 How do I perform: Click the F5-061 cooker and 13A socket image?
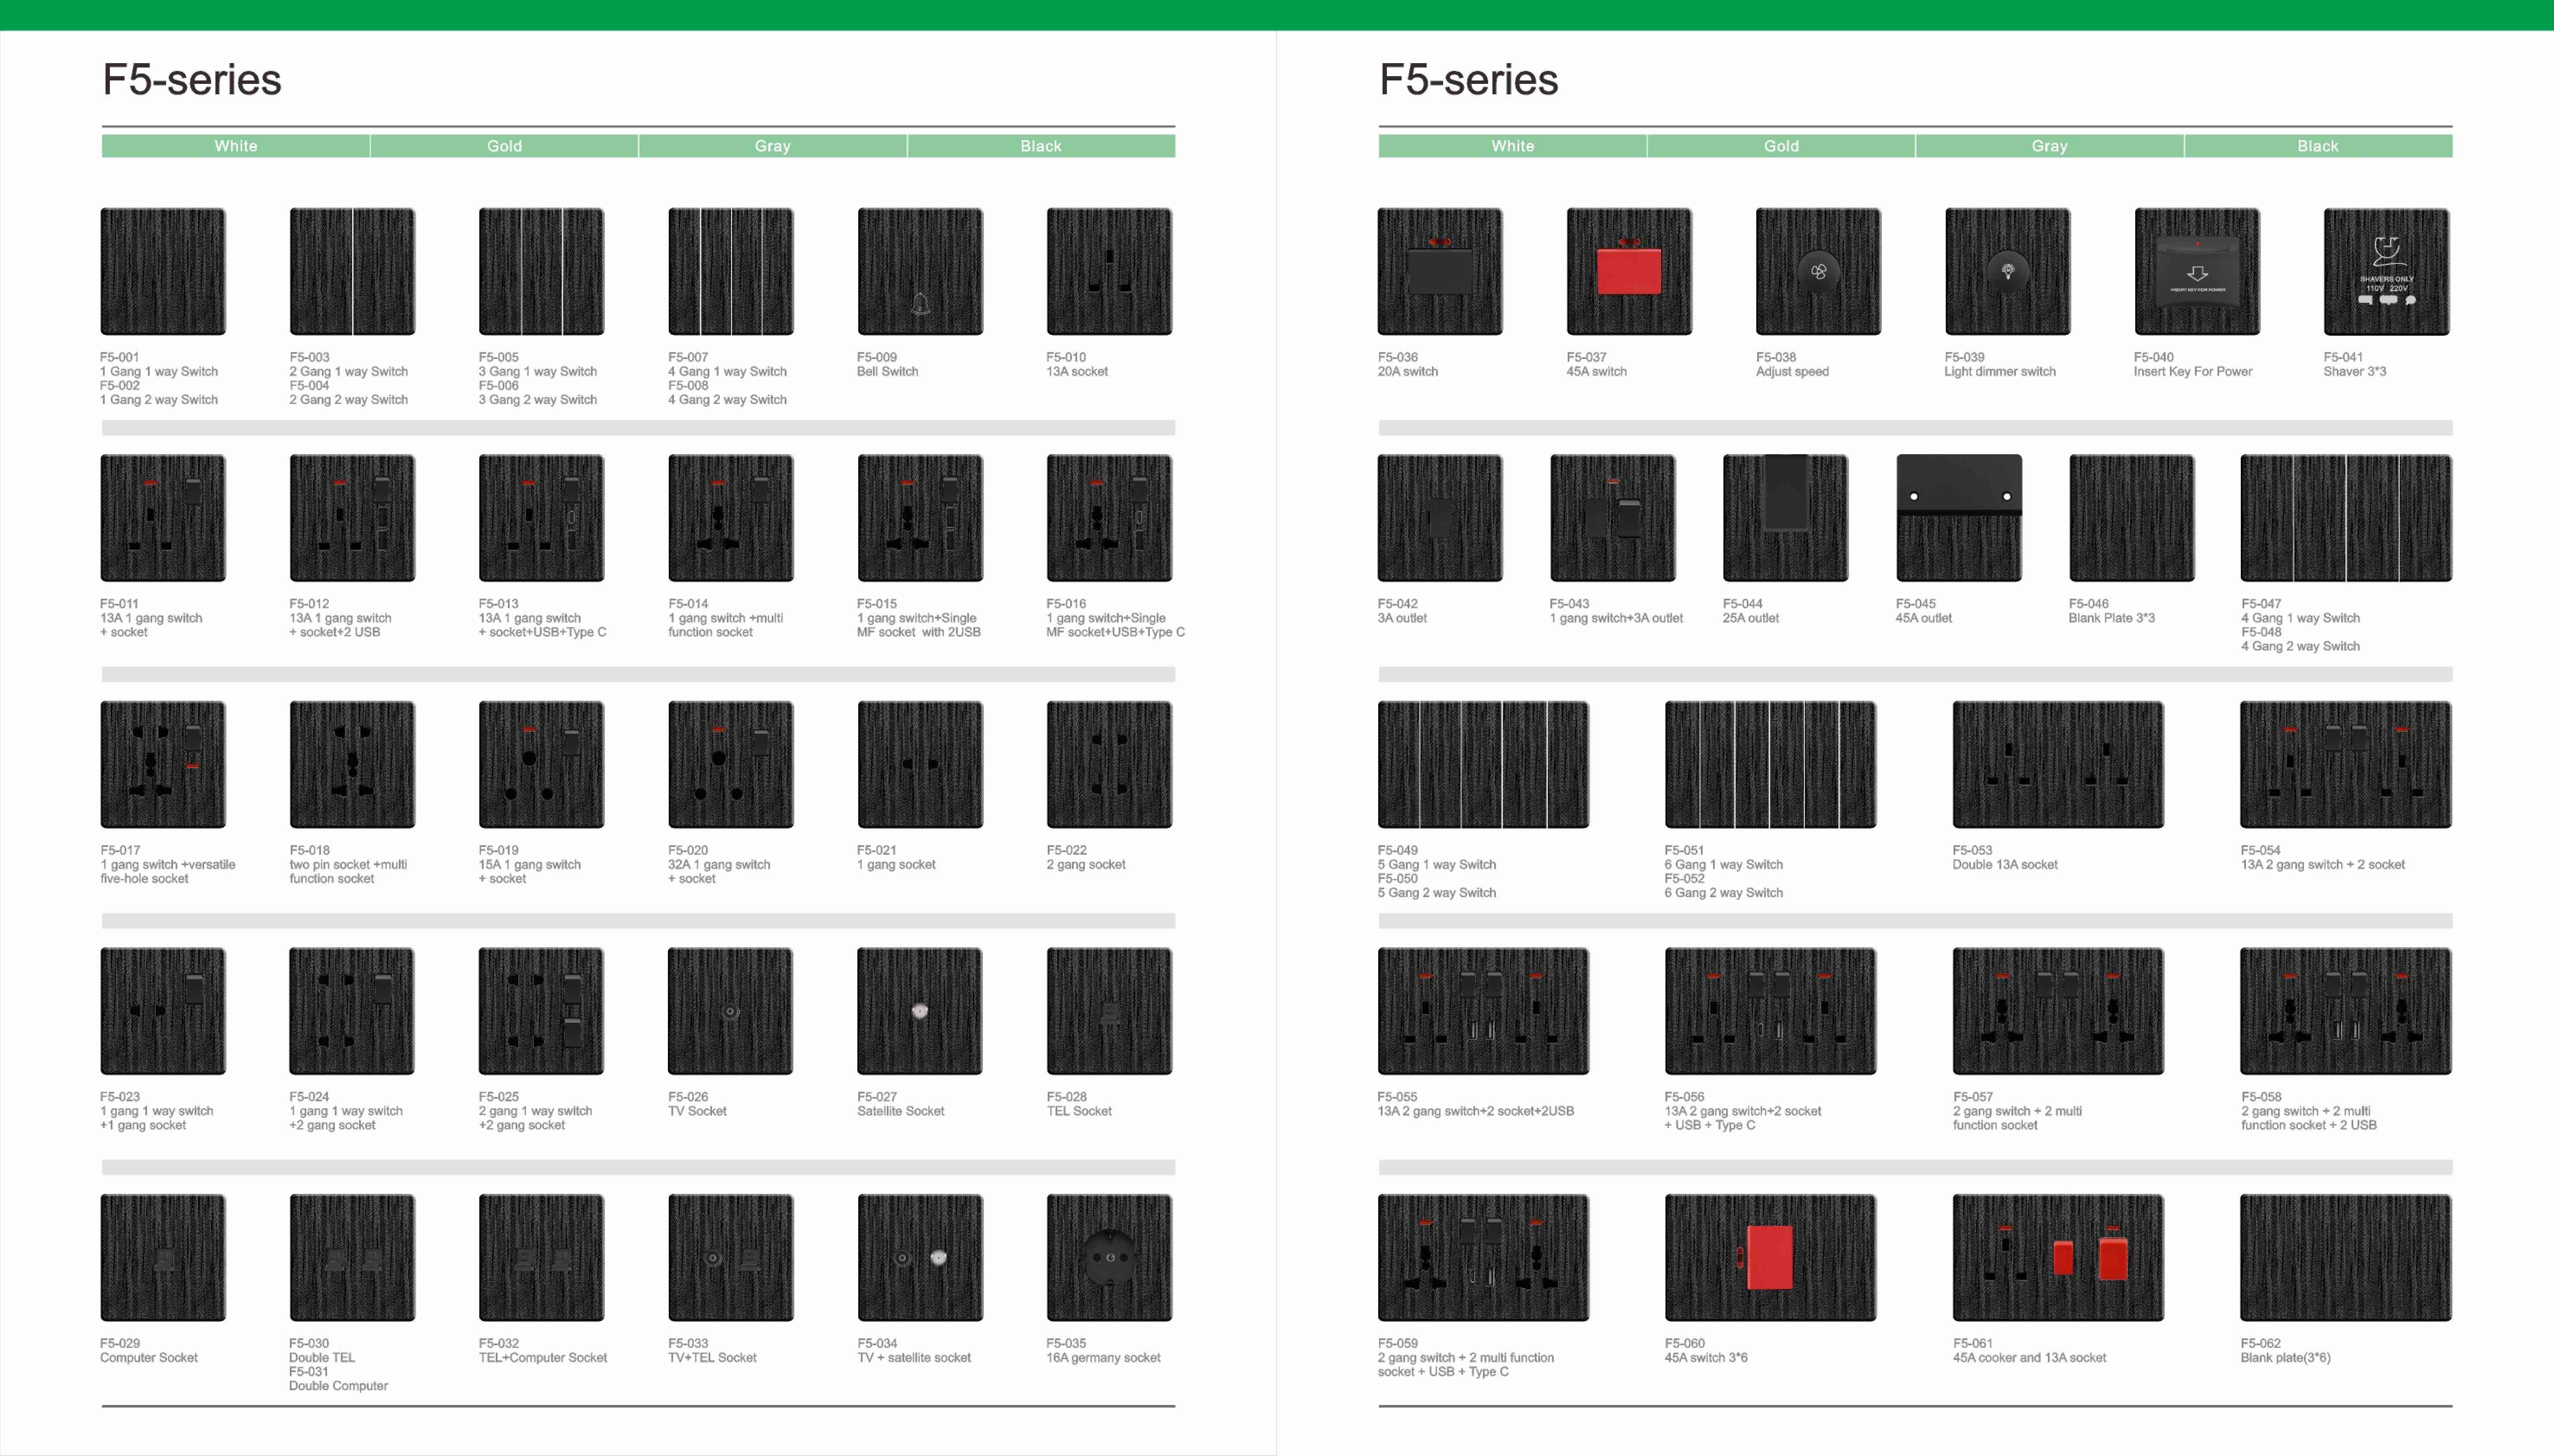pyautogui.click(x=2058, y=1257)
